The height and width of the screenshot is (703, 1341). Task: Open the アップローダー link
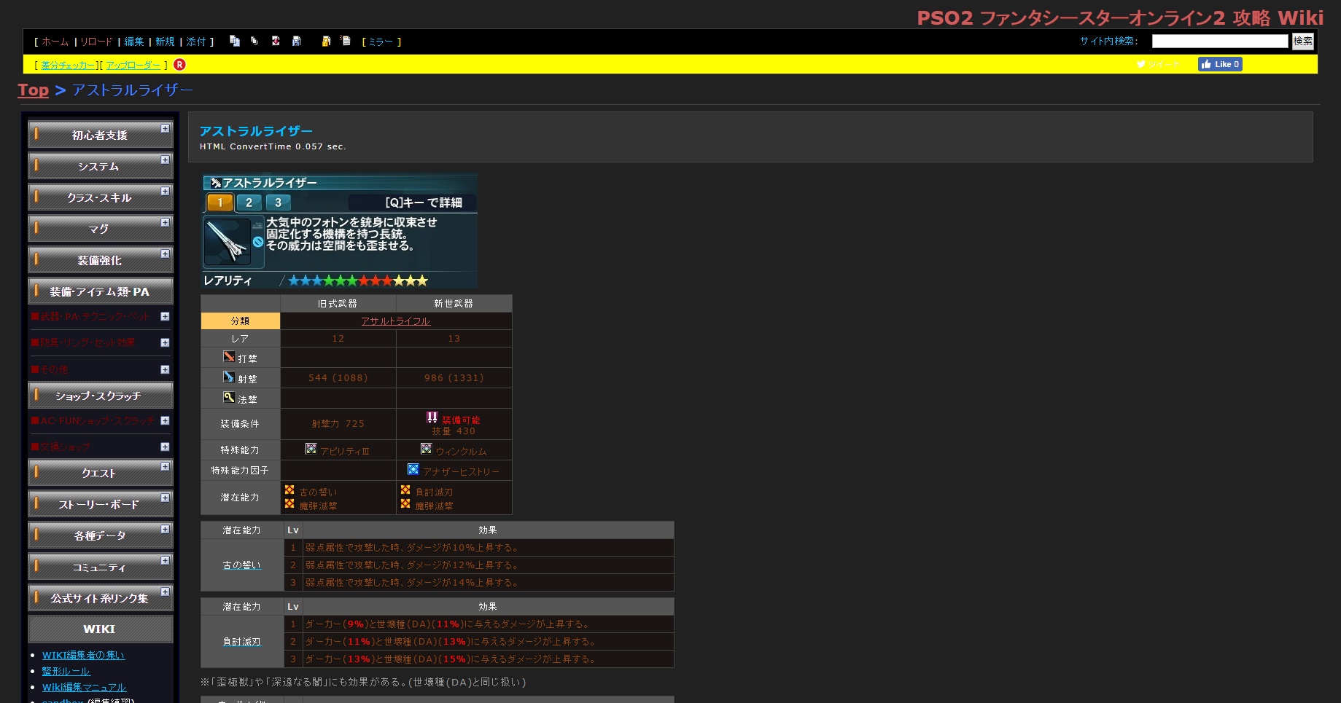tap(133, 65)
